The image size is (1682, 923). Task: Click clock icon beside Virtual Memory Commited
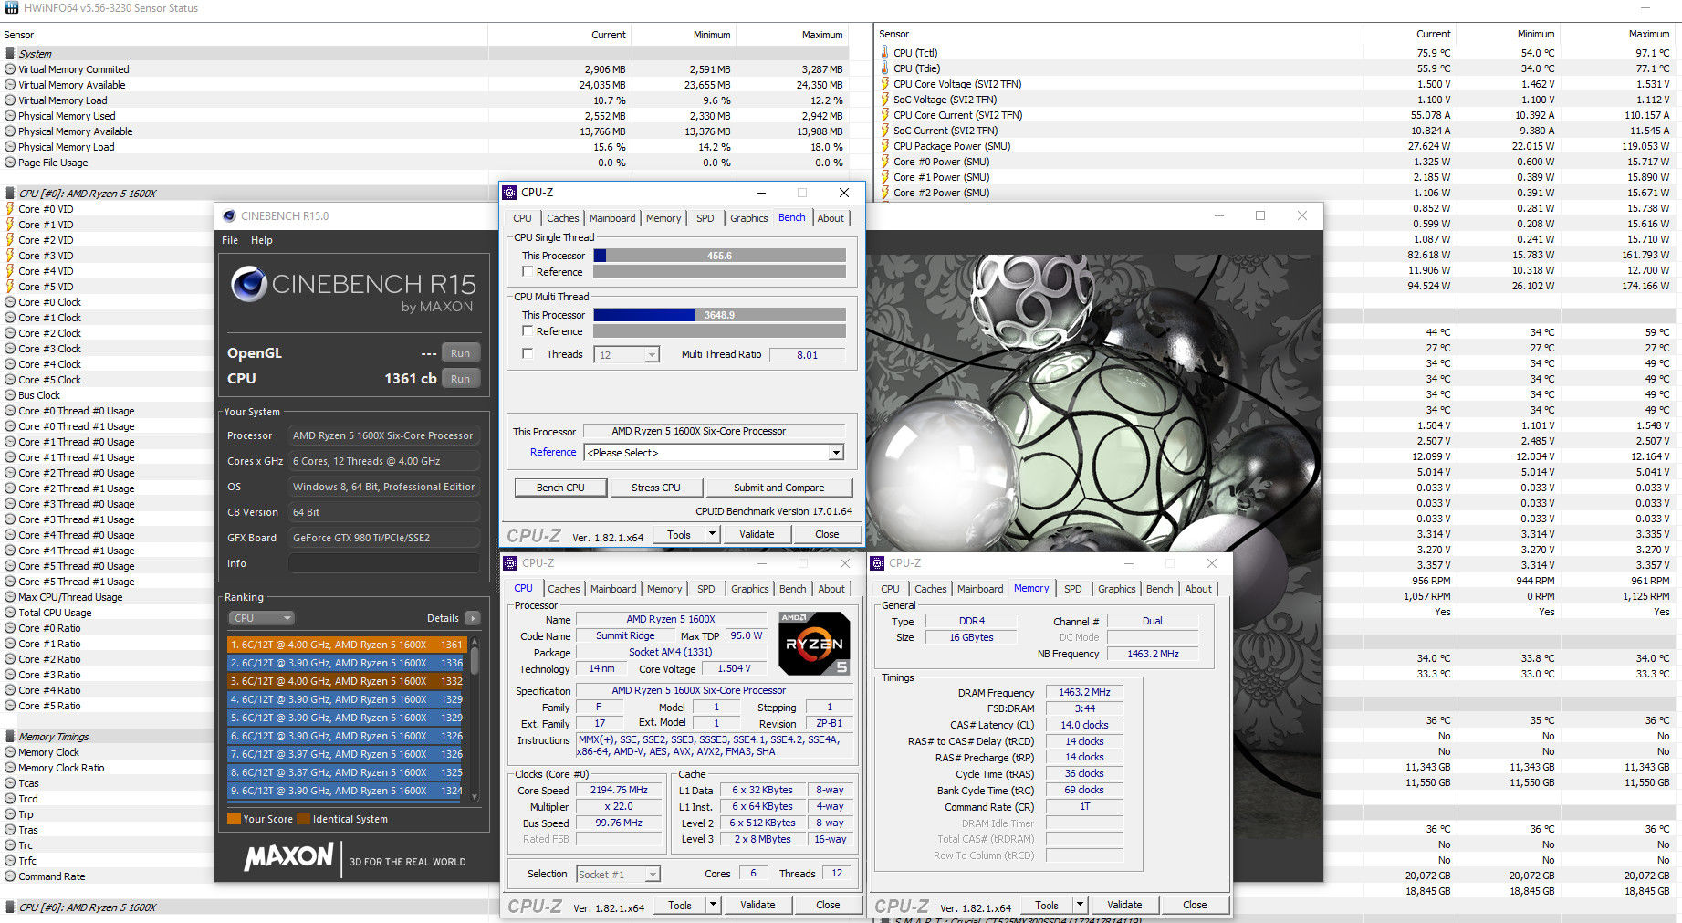[x=10, y=69]
